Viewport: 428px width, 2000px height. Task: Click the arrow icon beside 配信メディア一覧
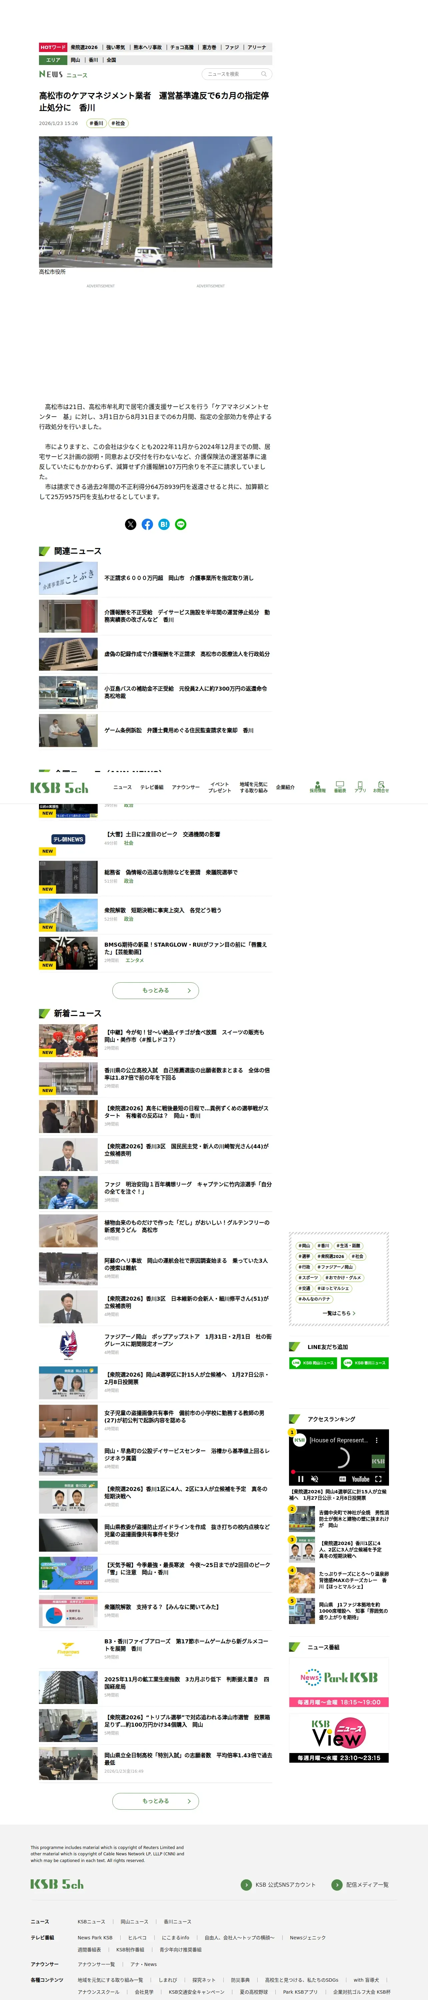tap(336, 1884)
